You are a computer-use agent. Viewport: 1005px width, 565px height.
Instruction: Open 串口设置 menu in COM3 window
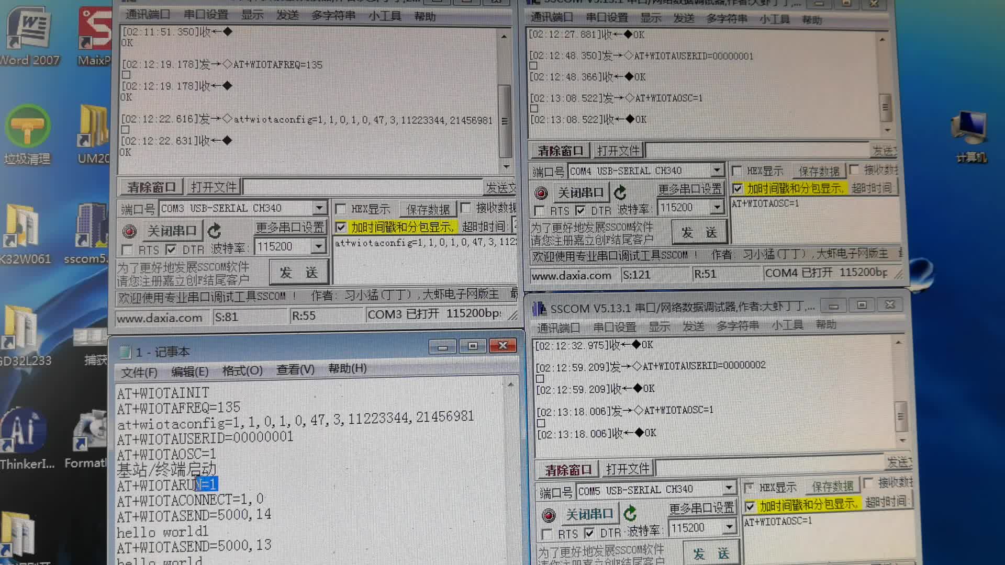(206, 15)
